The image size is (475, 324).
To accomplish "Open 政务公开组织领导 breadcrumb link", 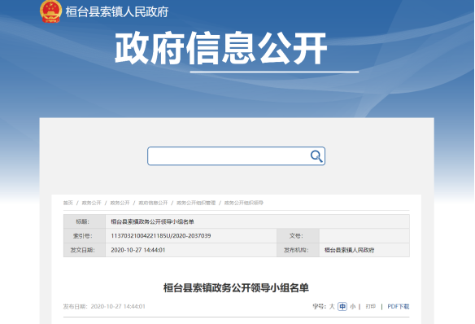I will pyautogui.click(x=243, y=203).
